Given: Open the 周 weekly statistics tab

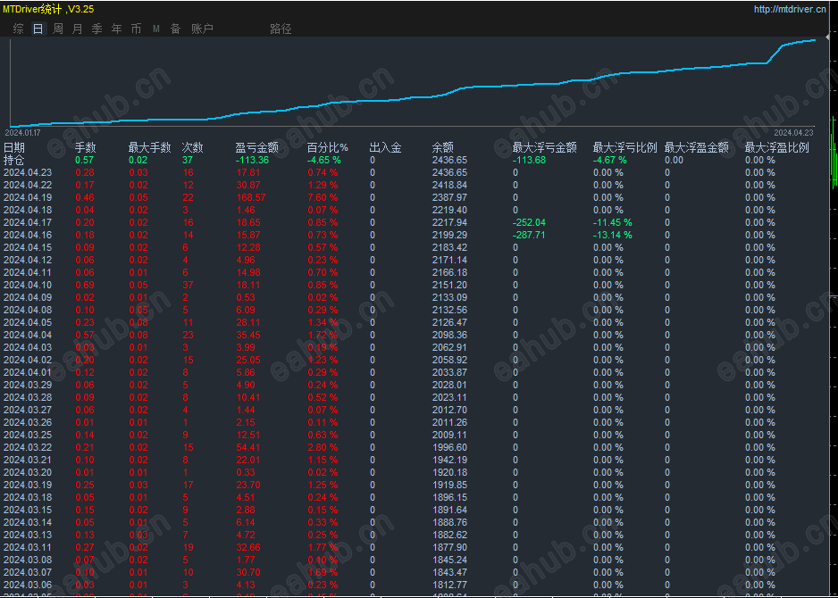Looking at the screenshot, I should [58, 29].
